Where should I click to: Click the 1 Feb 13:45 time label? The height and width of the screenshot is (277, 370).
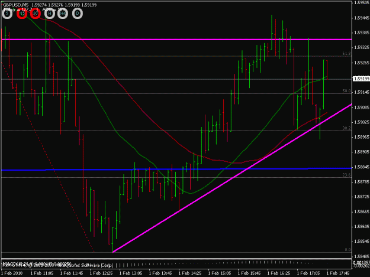pyautogui.click(x=160, y=273)
